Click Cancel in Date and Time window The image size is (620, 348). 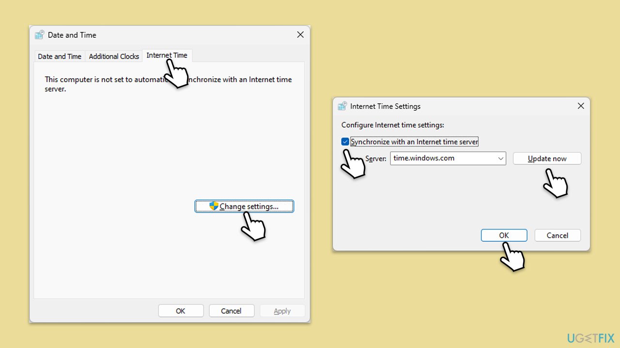point(231,311)
